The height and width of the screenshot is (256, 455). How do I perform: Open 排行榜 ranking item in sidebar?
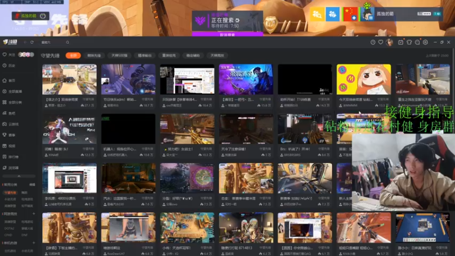point(10,157)
